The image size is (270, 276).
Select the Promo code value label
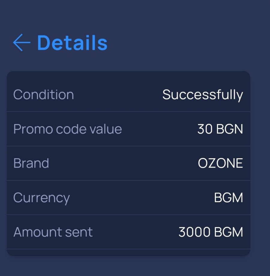67,129
